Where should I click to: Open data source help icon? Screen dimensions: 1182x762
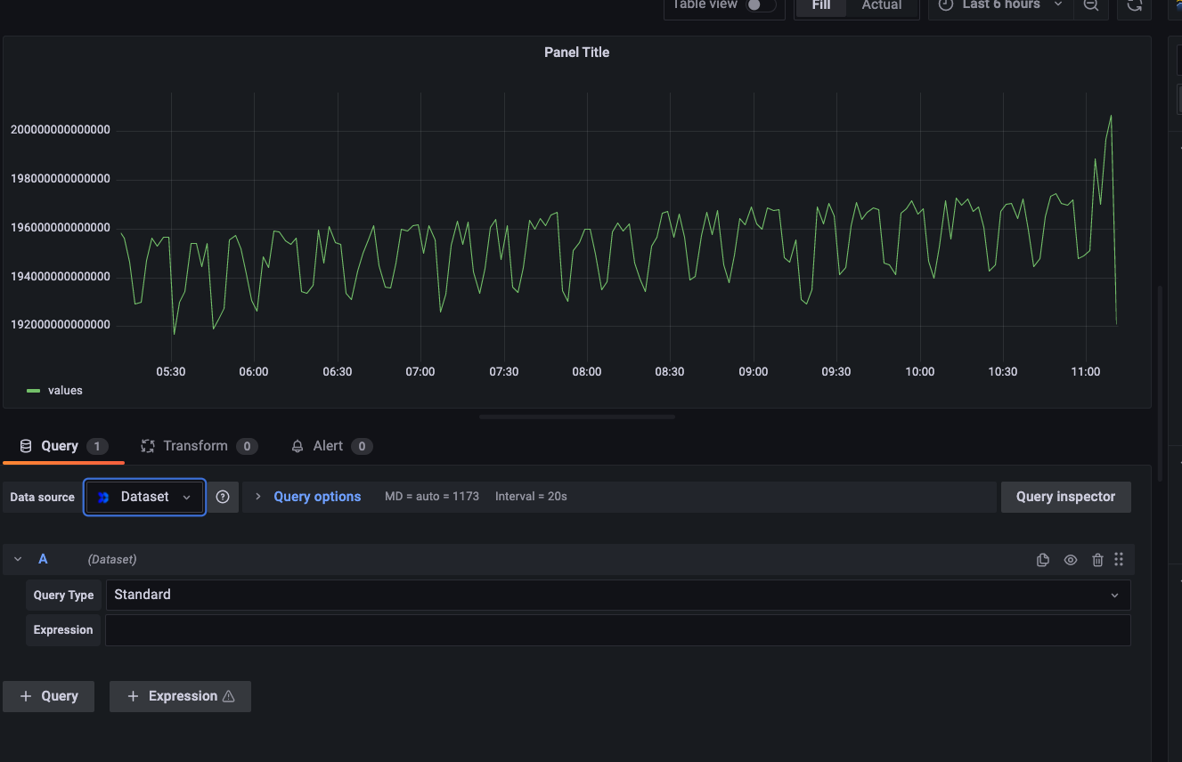223,497
